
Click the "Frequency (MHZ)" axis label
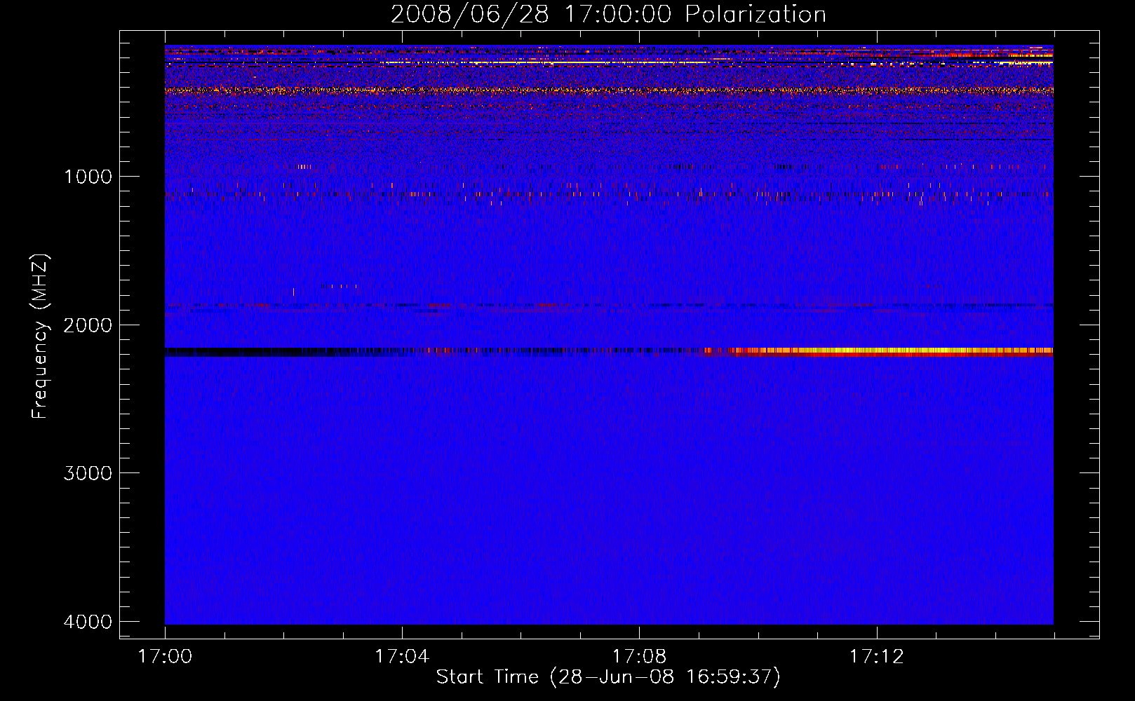[x=41, y=336]
